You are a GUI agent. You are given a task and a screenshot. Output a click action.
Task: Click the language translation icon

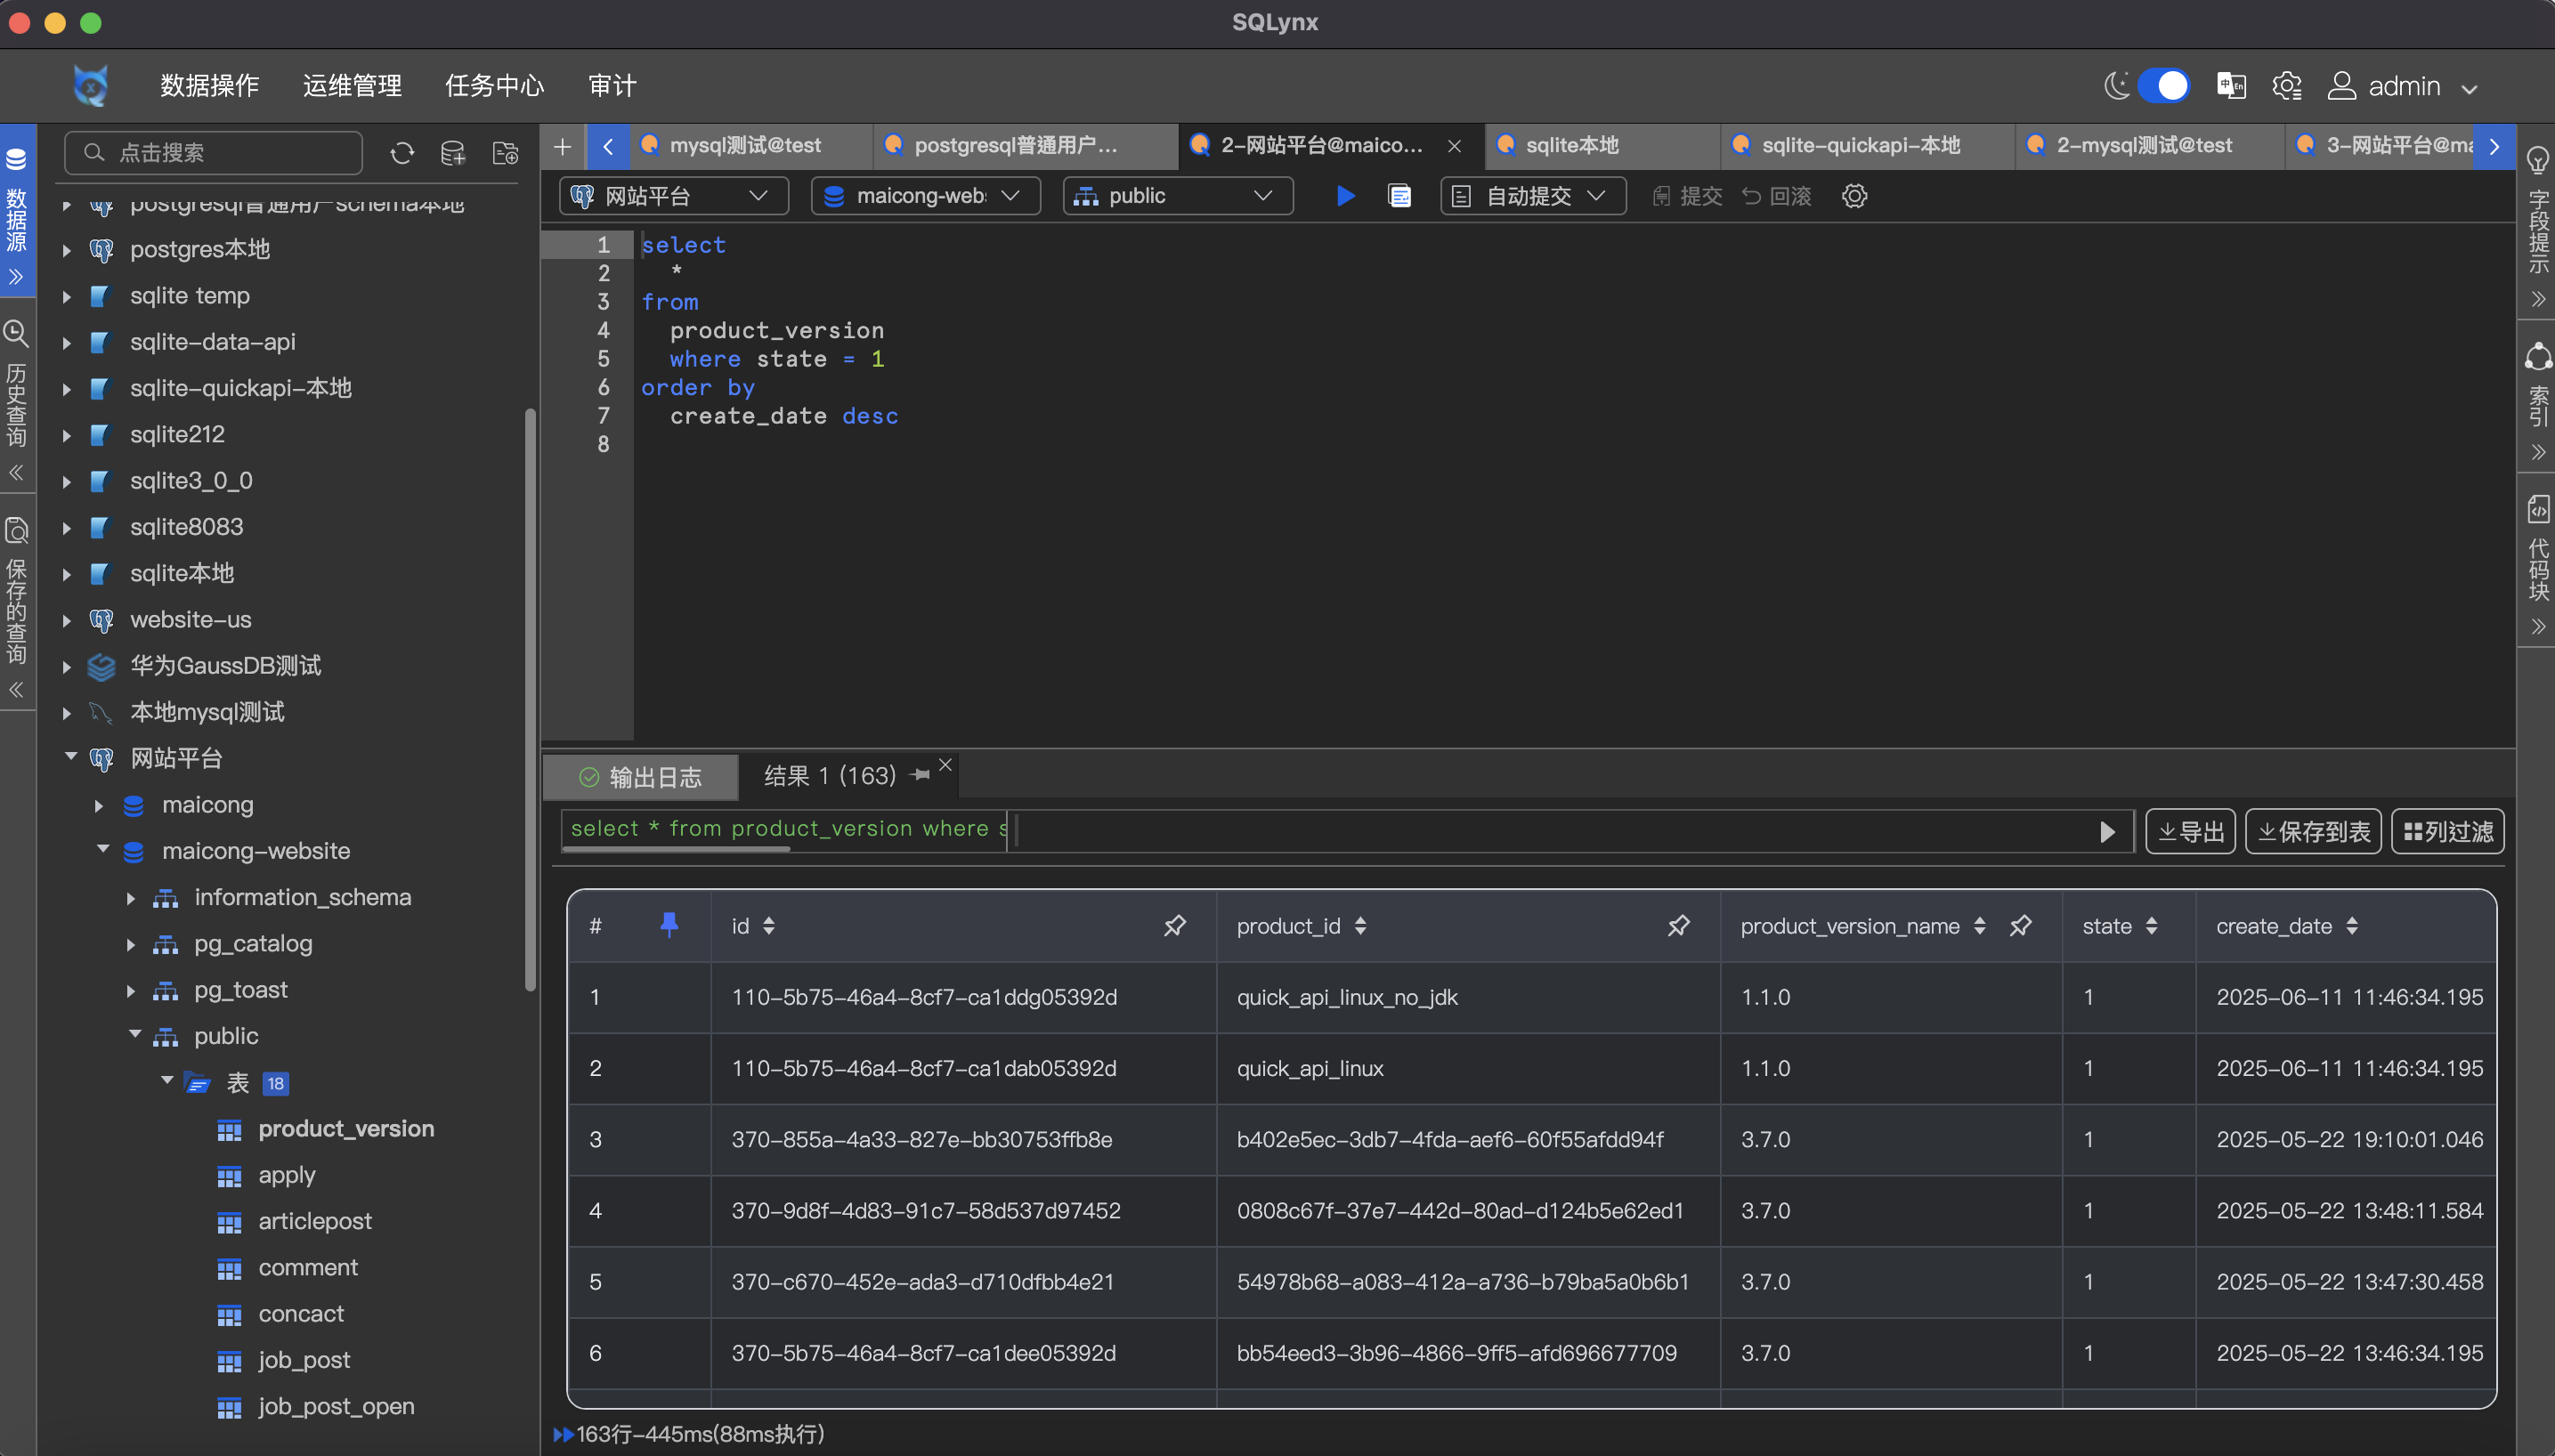tap(2231, 86)
